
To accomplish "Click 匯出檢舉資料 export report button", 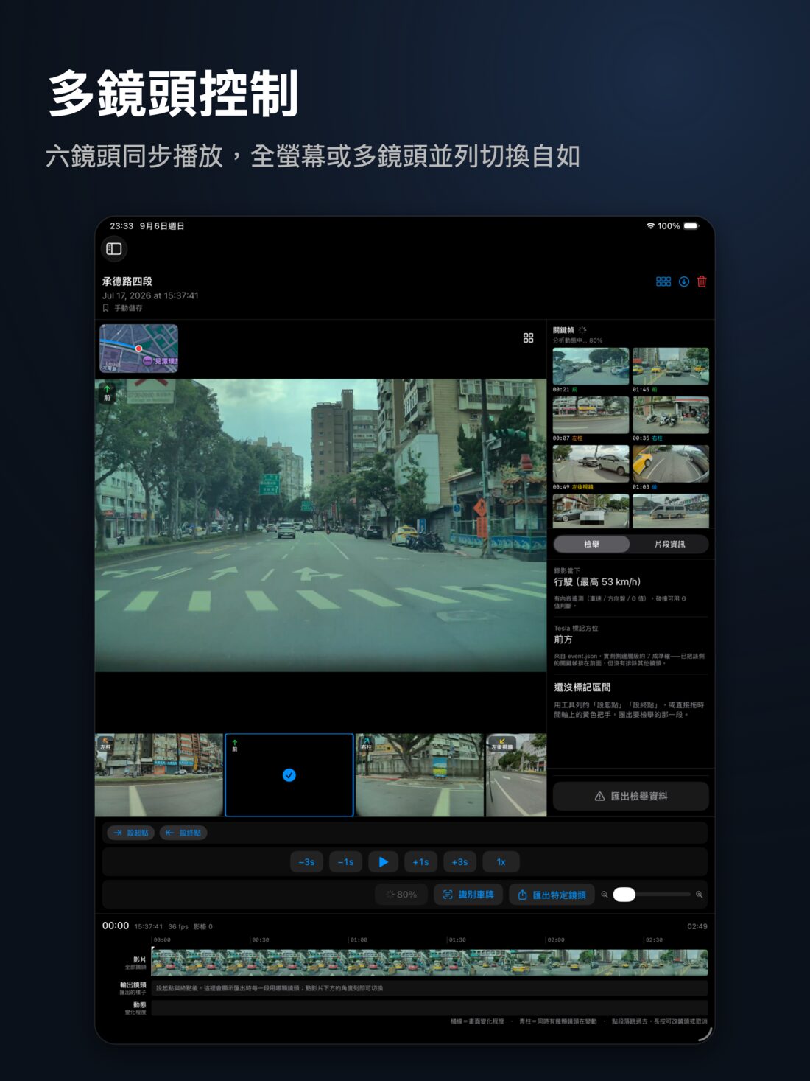I will (631, 796).
